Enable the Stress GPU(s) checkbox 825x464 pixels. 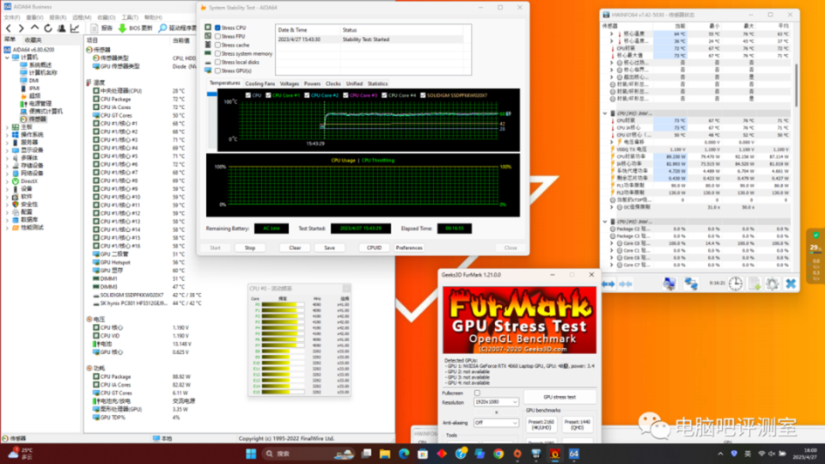click(x=217, y=70)
